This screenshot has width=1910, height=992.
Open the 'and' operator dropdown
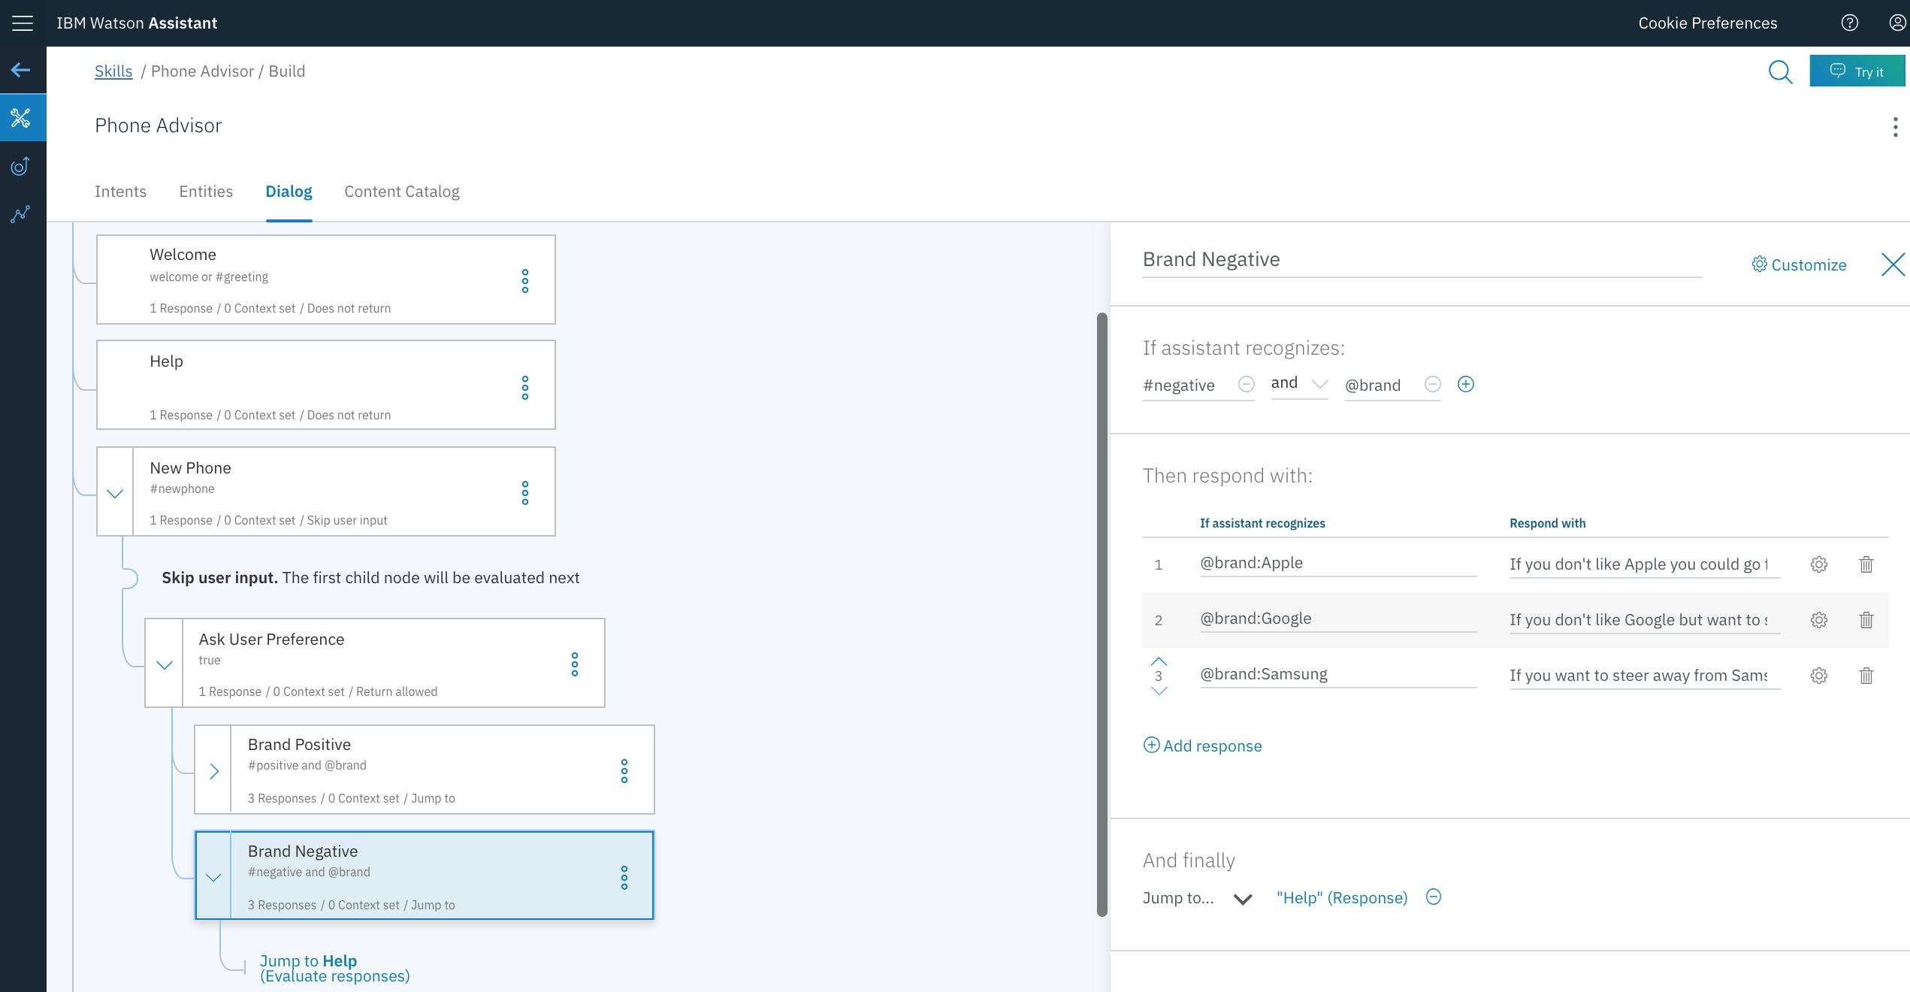(x=1299, y=384)
